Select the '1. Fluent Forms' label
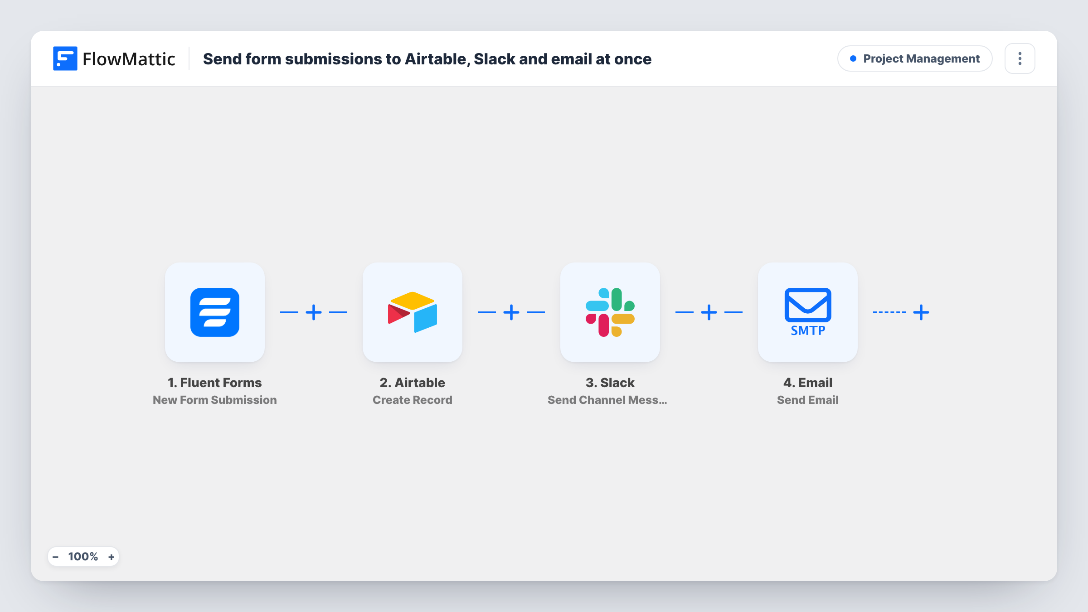The width and height of the screenshot is (1088, 612). pyautogui.click(x=215, y=383)
